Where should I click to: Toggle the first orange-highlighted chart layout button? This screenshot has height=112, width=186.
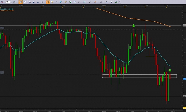(x=21, y=2)
